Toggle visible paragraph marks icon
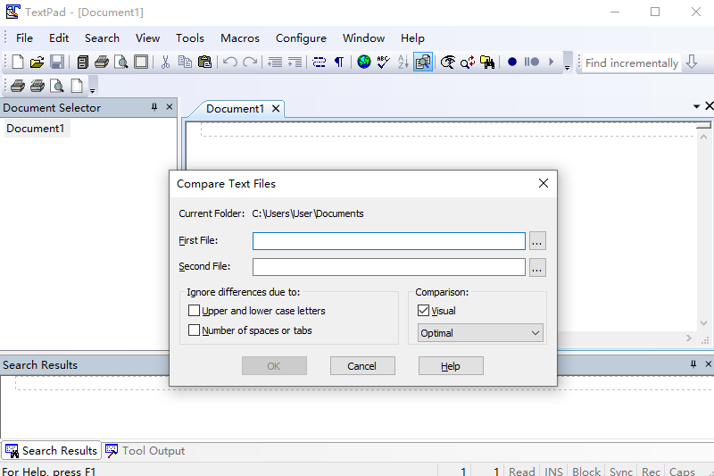 (339, 63)
